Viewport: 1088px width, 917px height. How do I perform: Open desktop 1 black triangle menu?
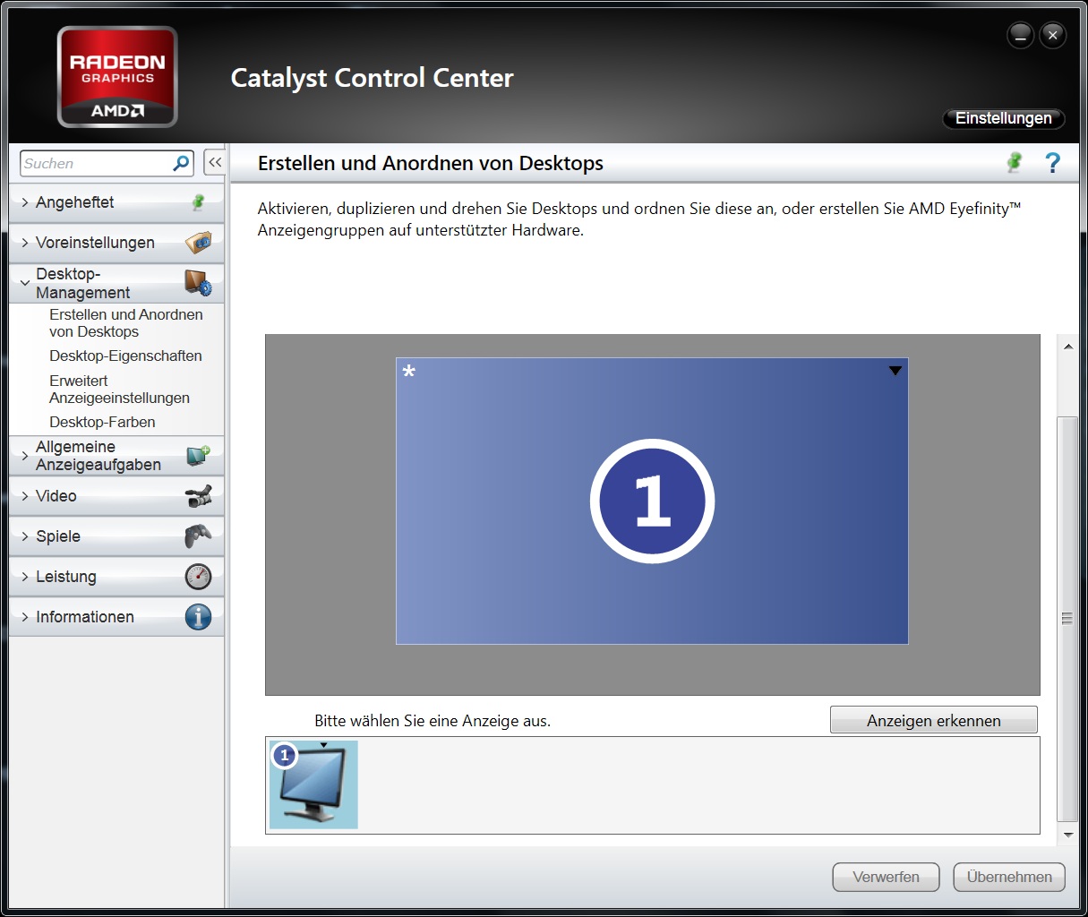pos(895,371)
